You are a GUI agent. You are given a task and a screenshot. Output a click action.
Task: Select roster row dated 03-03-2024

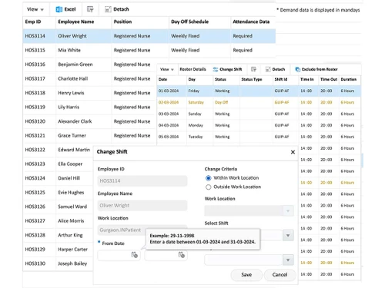pos(259,114)
